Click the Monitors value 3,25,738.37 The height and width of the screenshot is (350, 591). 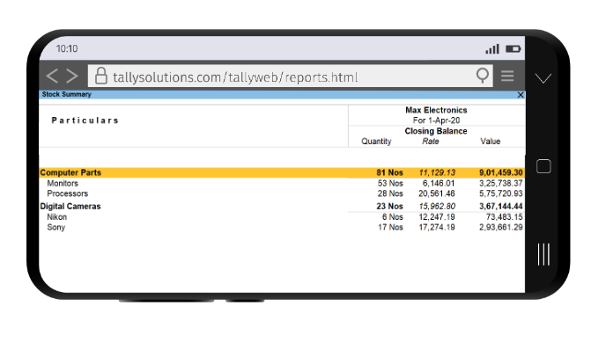click(501, 183)
